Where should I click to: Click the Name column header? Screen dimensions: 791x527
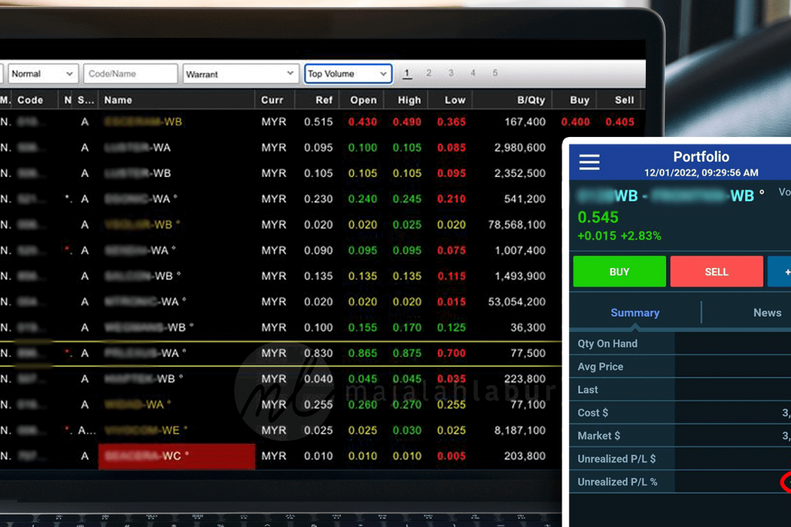pos(118,100)
